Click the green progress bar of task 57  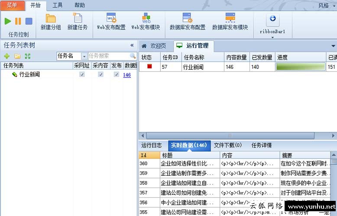[301, 67]
